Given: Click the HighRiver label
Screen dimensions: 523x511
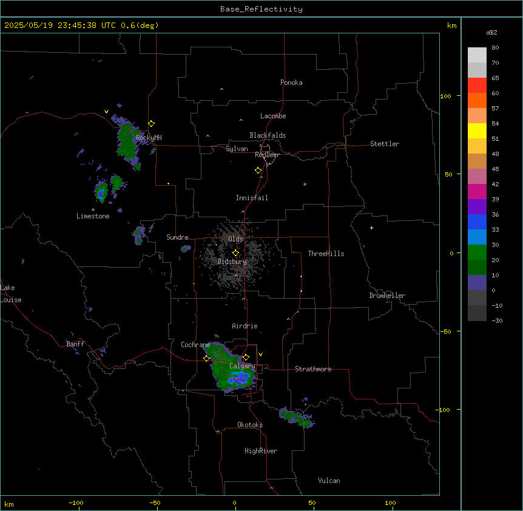Looking at the screenshot, I should point(261,451).
